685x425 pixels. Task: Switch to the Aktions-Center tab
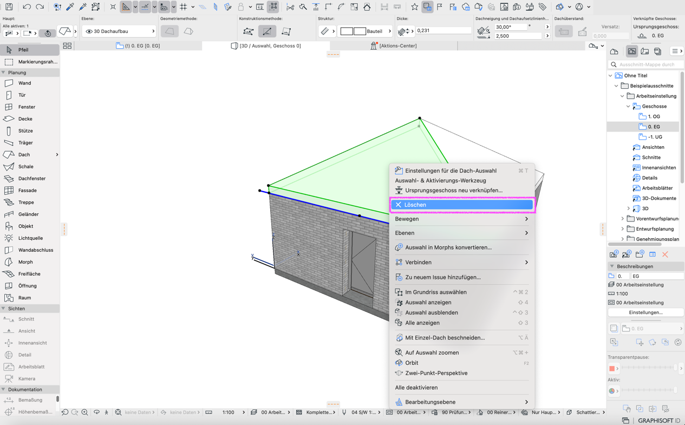click(393, 46)
